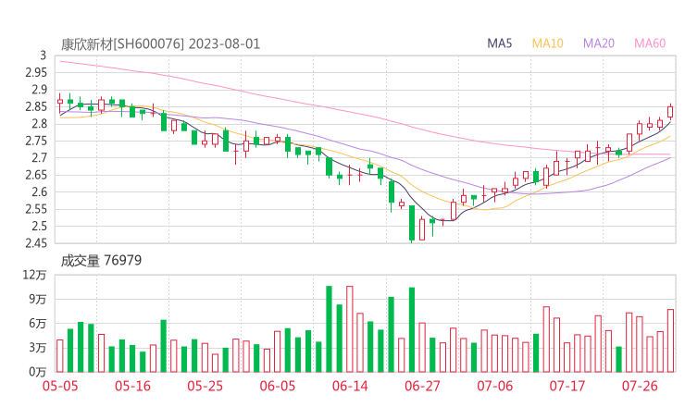Viewport: 685px width, 407px height.
Task: Click the first red volume bar above 05-05
Action: (x=60, y=356)
